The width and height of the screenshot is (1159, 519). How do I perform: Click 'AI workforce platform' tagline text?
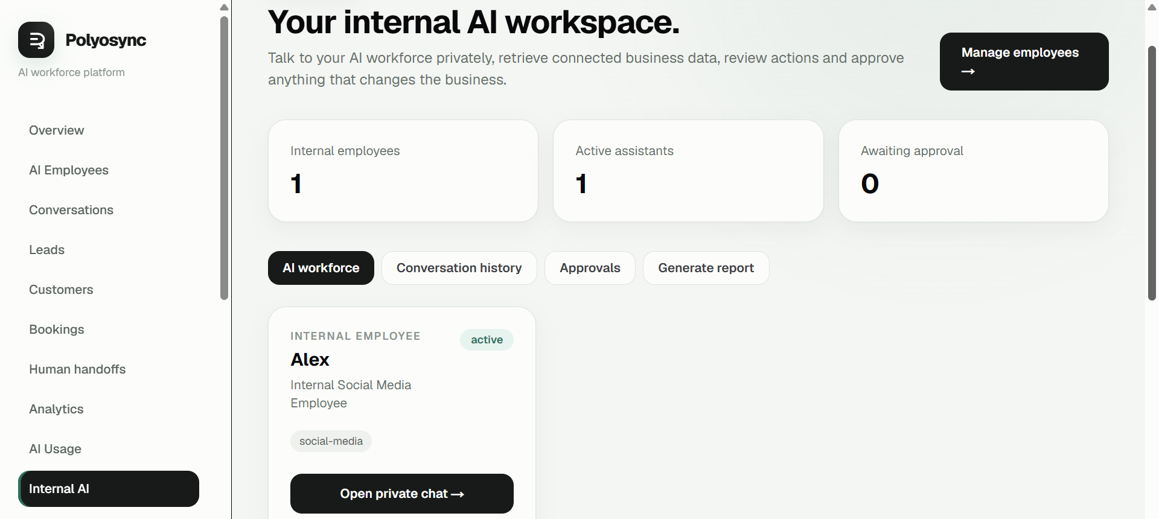(71, 72)
